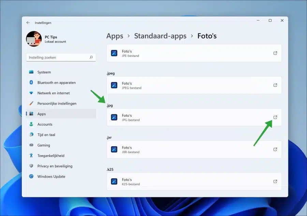Viewport: 307px width, 216px height.
Task: Click Foto's app icon in JPE-bestand row
Action: (114, 53)
